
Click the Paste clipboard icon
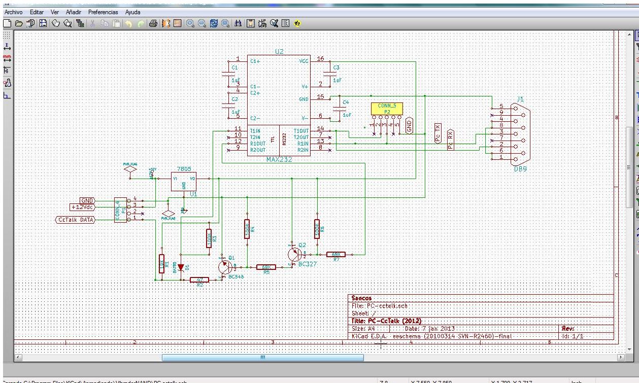coord(116,23)
